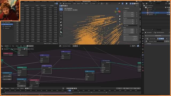This screenshot has width=171, height=96.
Task: Select the Scale tool in the viewport toolbar
Action: [61, 22]
